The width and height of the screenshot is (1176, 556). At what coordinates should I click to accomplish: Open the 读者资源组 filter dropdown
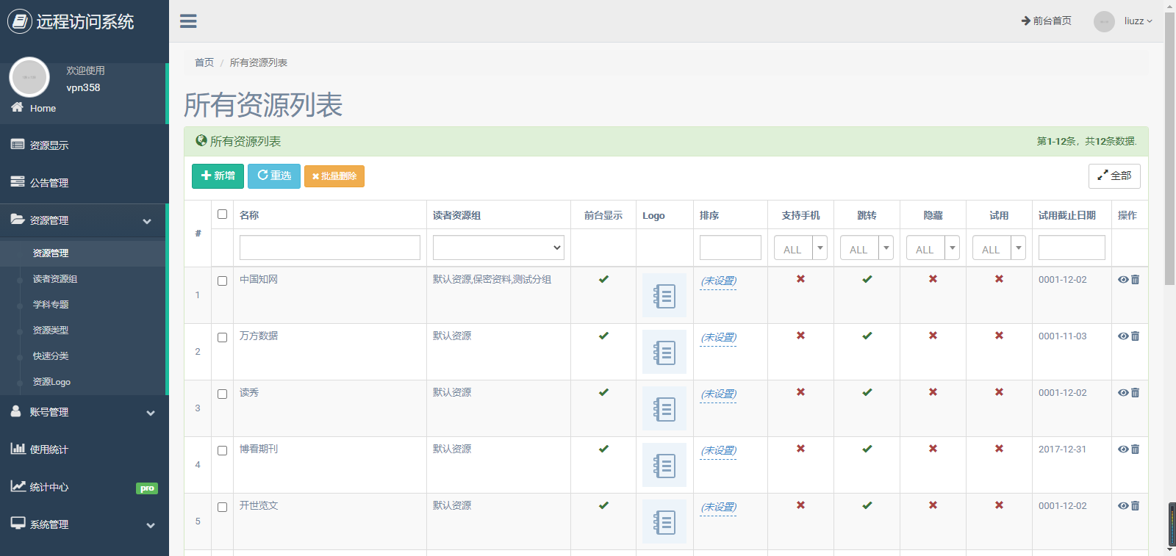498,248
